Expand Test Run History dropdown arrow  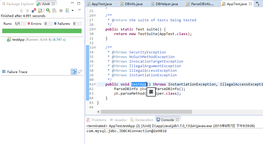tap(73, 11)
